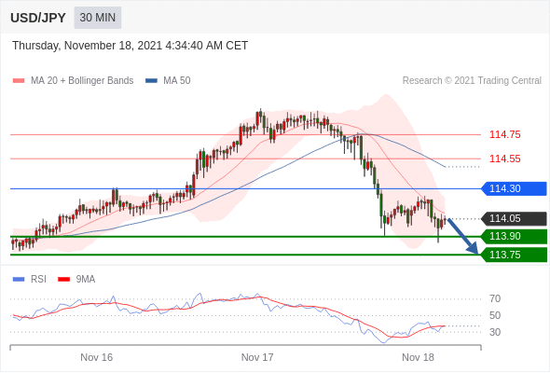Click the 114.55 resistance level label
Image resolution: width=550 pixels, height=373 pixels.
pyautogui.click(x=504, y=159)
